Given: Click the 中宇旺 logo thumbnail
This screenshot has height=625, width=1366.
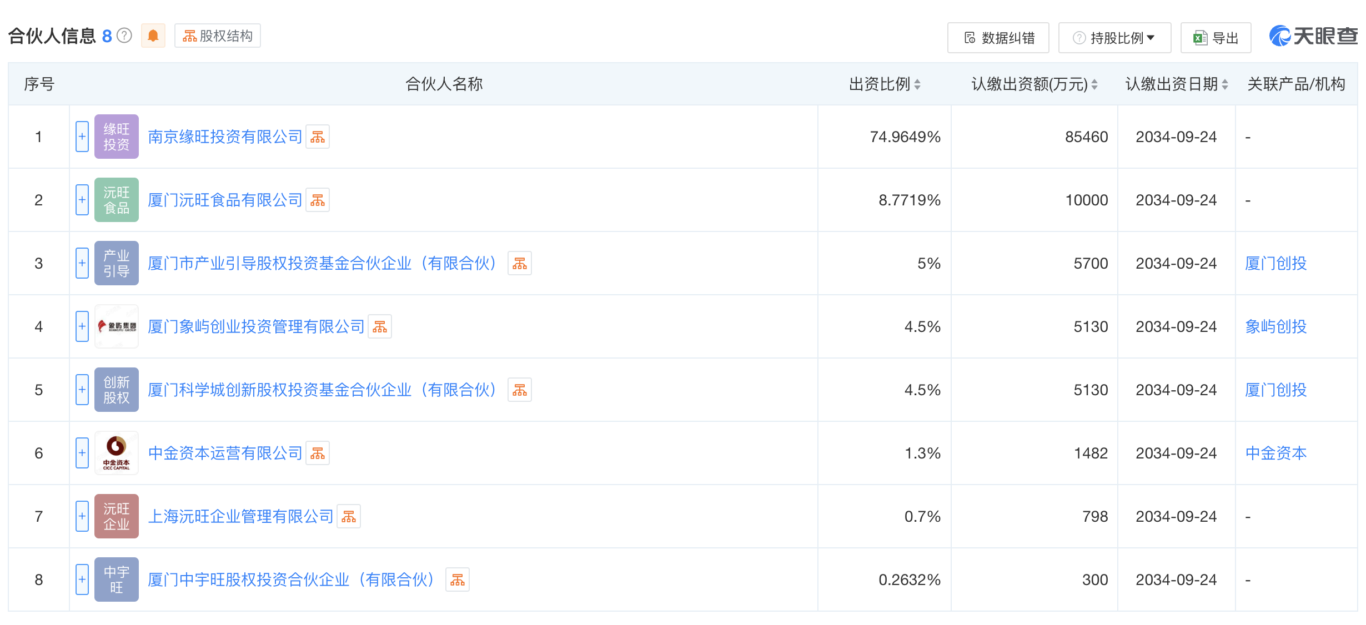Looking at the screenshot, I should (x=117, y=579).
